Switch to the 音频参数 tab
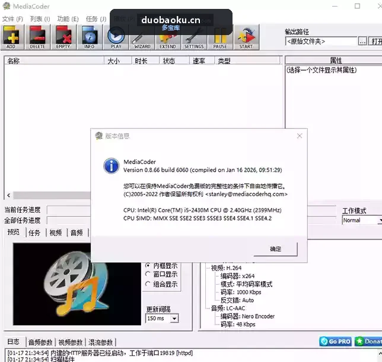Viewport: 382px width, 362px height. pos(40,342)
